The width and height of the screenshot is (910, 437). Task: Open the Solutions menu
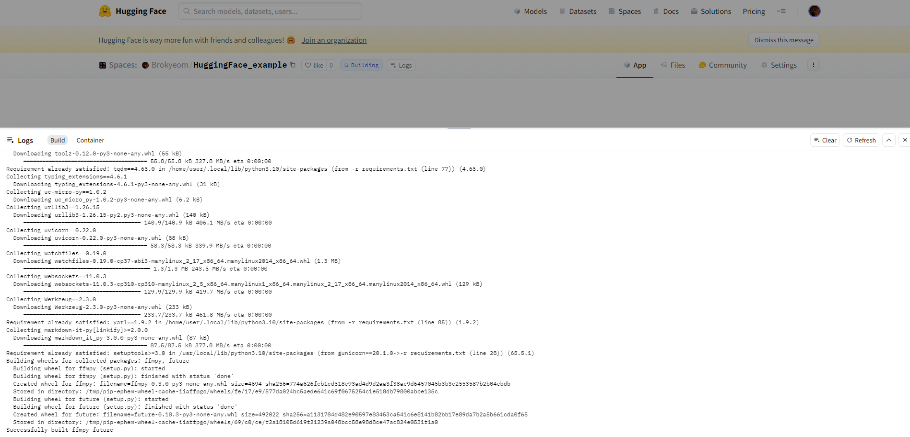[x=711, y=11]
